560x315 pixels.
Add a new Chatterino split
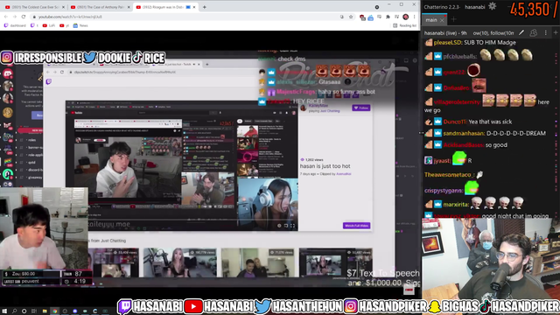(556, 33)
